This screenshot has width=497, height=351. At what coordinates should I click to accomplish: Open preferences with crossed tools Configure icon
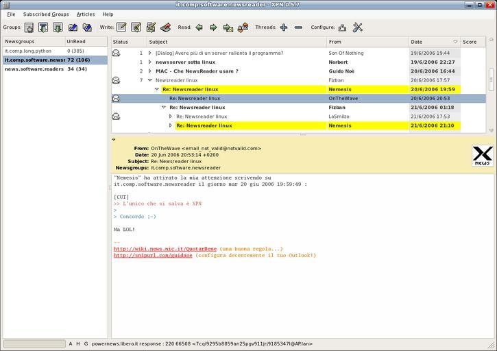pyautogui.click(x=357, y=27)
